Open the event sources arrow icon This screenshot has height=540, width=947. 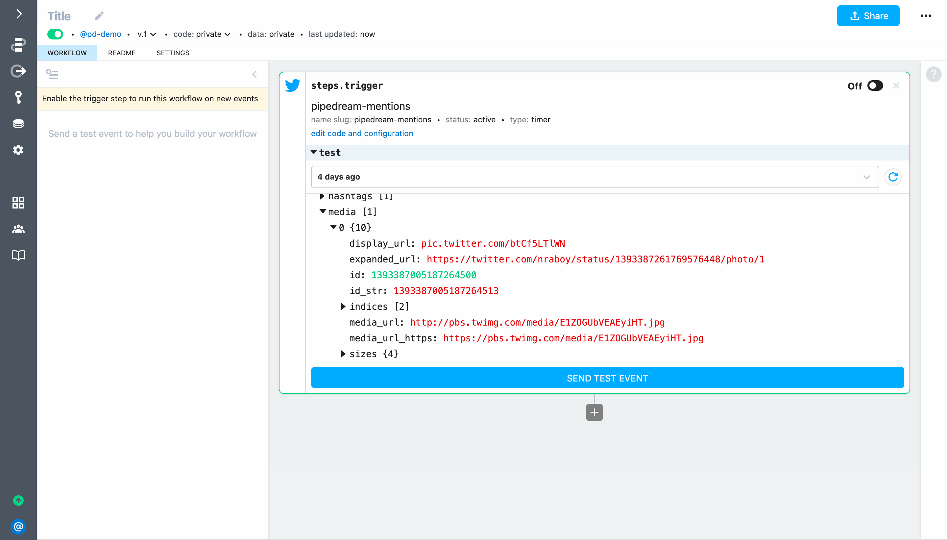click(x=18, y=70)
